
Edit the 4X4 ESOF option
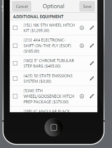(92, 46)
